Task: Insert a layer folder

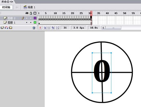Action: [x=10, y=28]
